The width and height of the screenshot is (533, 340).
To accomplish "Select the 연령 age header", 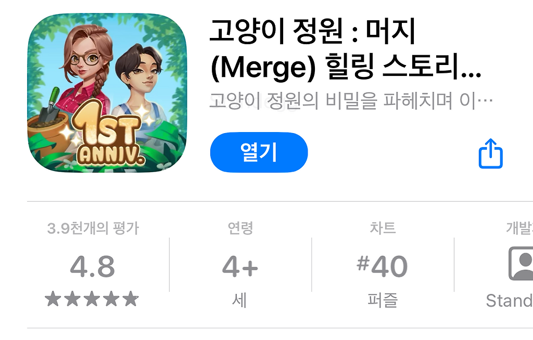I will (x=240, y=228).
